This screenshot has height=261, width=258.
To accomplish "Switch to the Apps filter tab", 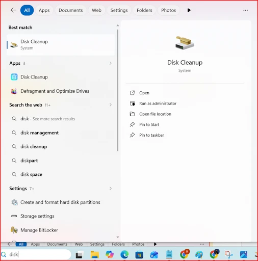I will pos(44,10).
